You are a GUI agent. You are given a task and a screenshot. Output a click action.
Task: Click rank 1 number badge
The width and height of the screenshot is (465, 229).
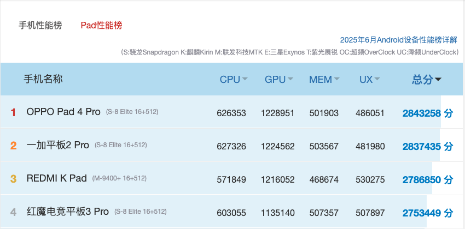tap(14, 112)
